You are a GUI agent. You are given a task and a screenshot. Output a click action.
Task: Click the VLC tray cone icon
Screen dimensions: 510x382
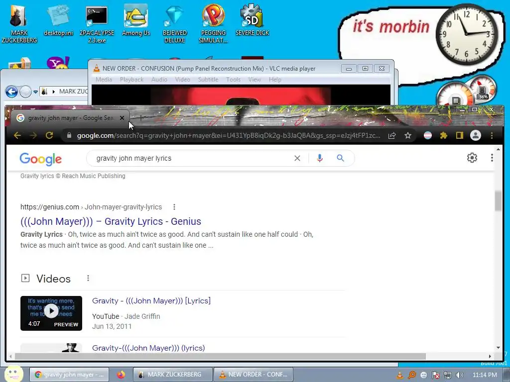[399, 375]
